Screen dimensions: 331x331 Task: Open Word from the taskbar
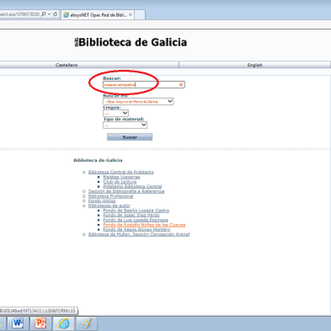pyautogui.click(x=18, y=323)
